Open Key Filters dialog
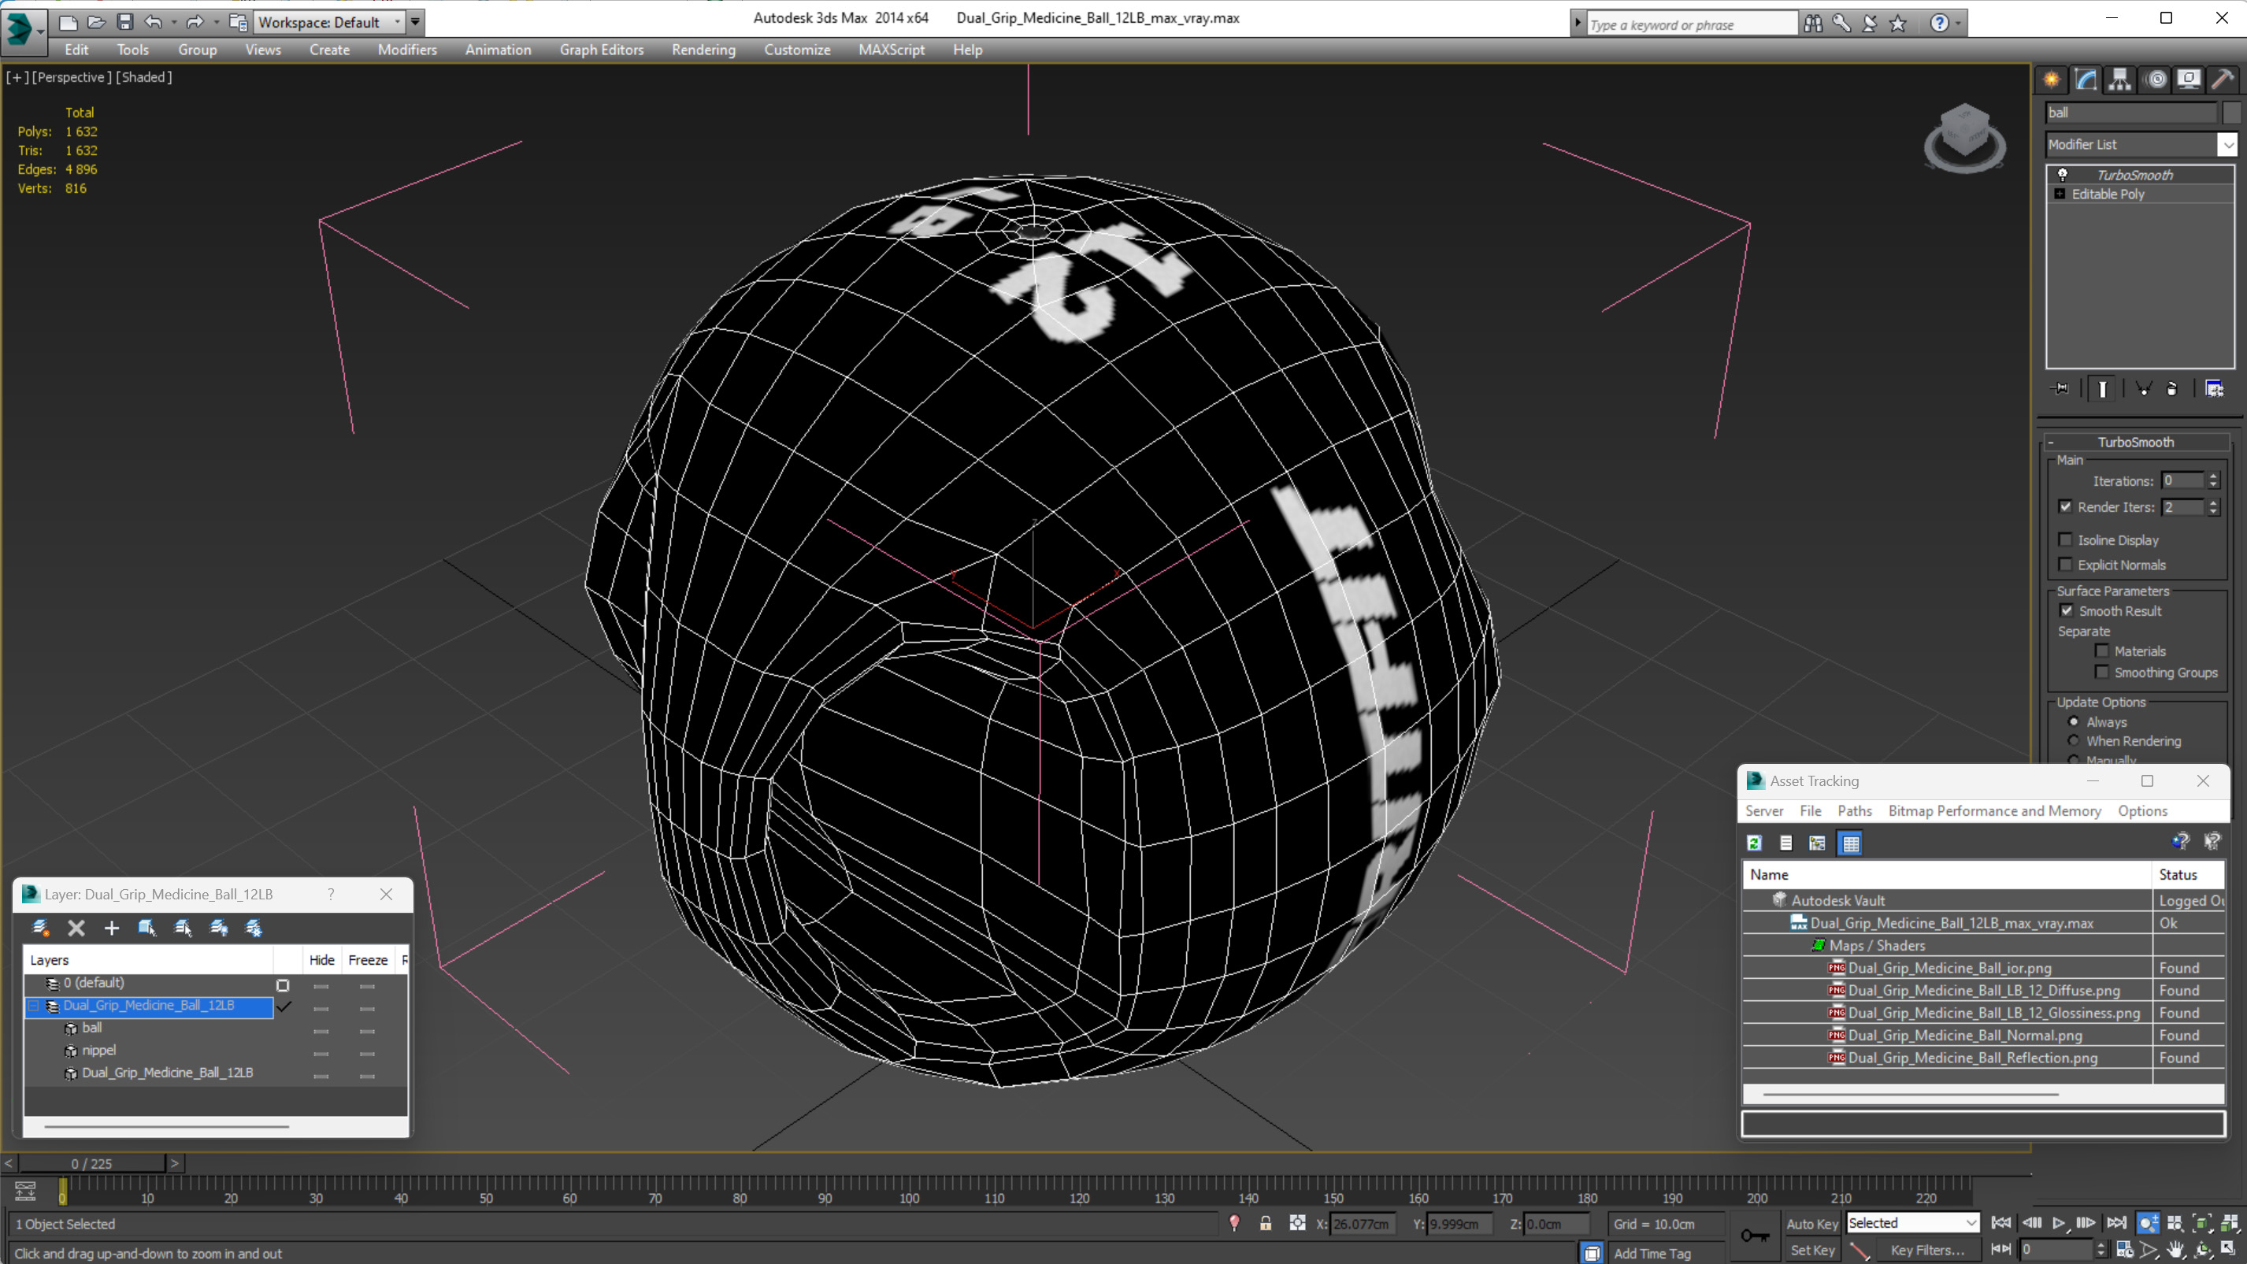Image resolution: width=2247 pixels, height=1264 pixels. coord(1927,1250)
